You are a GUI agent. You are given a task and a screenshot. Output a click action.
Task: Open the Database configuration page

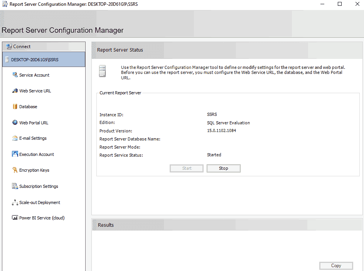[28, 107]
